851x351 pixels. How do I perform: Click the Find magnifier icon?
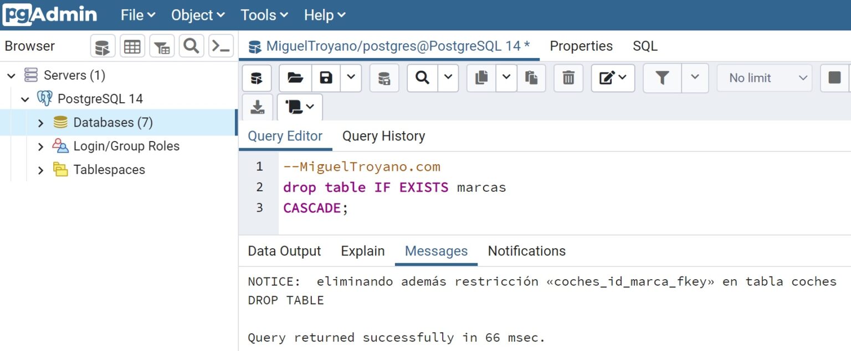(x=422, y=78)
